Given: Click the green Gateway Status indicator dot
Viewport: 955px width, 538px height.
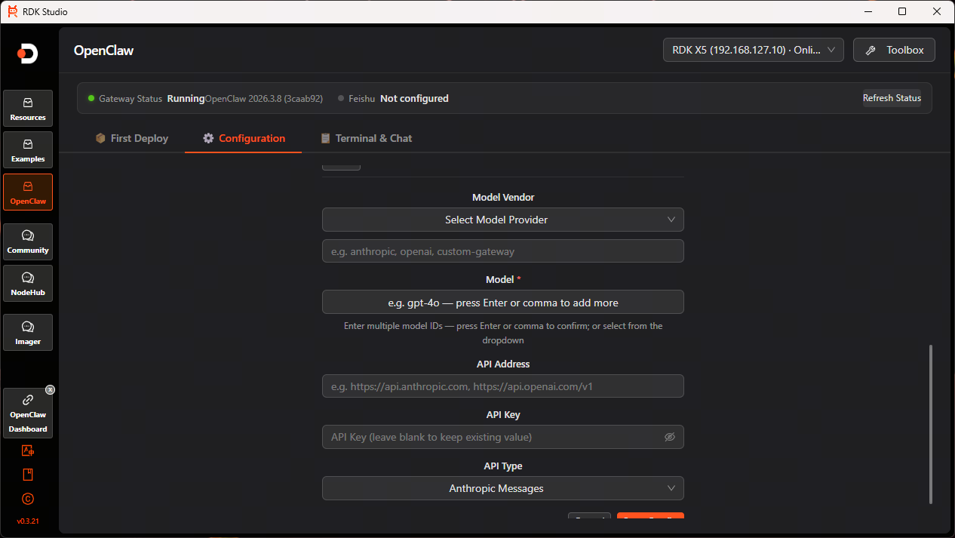Looking at the screenshot, I should click(x=91, y=98).
